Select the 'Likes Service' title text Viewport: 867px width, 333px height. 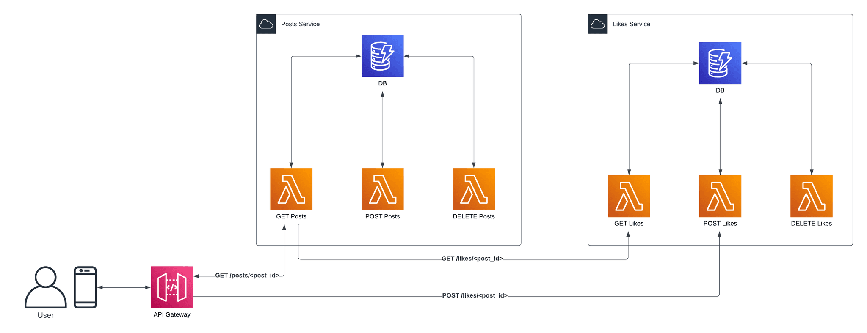[x=631, y=24]
